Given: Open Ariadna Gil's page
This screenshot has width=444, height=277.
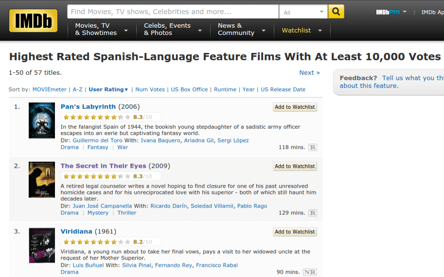Looking at the screenshot, I should [199, 140].
